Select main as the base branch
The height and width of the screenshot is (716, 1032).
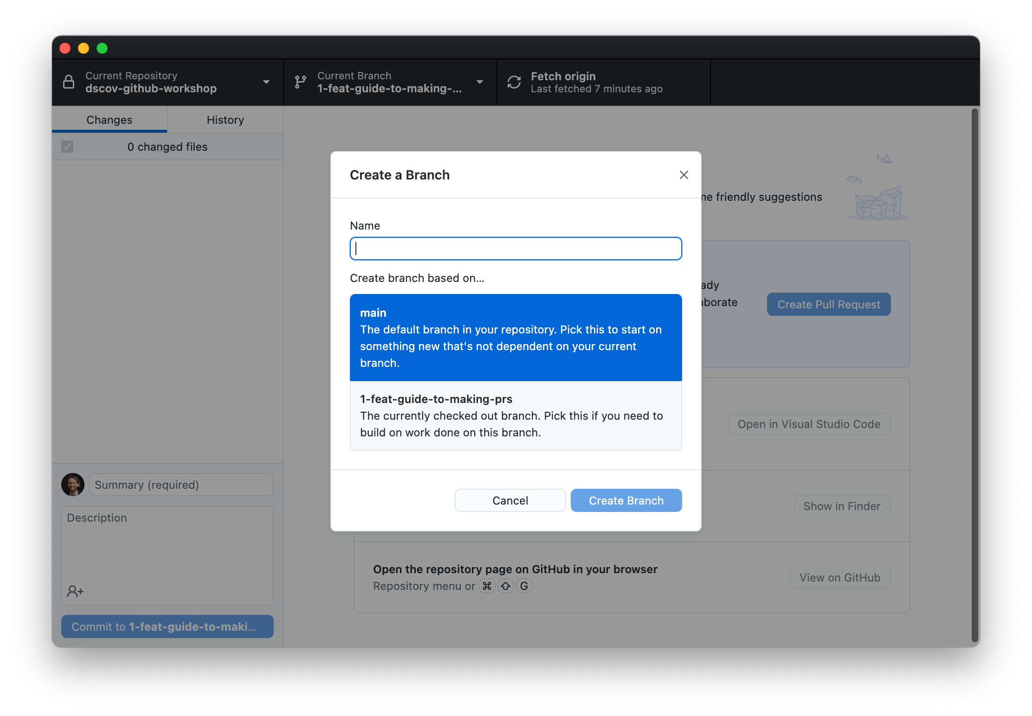point(516,338)
